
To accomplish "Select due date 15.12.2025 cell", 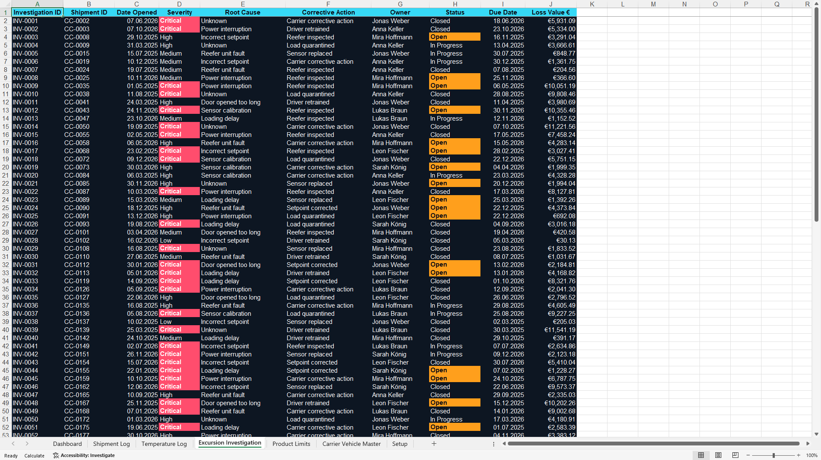I will pyautogui.click(x=503, y=403).
